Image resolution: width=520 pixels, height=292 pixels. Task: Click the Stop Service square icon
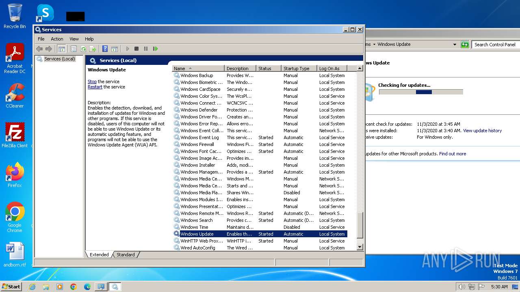point(136,49)
